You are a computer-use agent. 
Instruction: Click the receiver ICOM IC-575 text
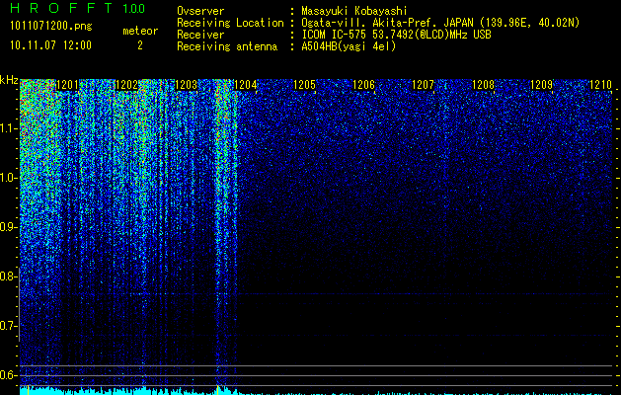pyautogui.click(x=396, y=35)
